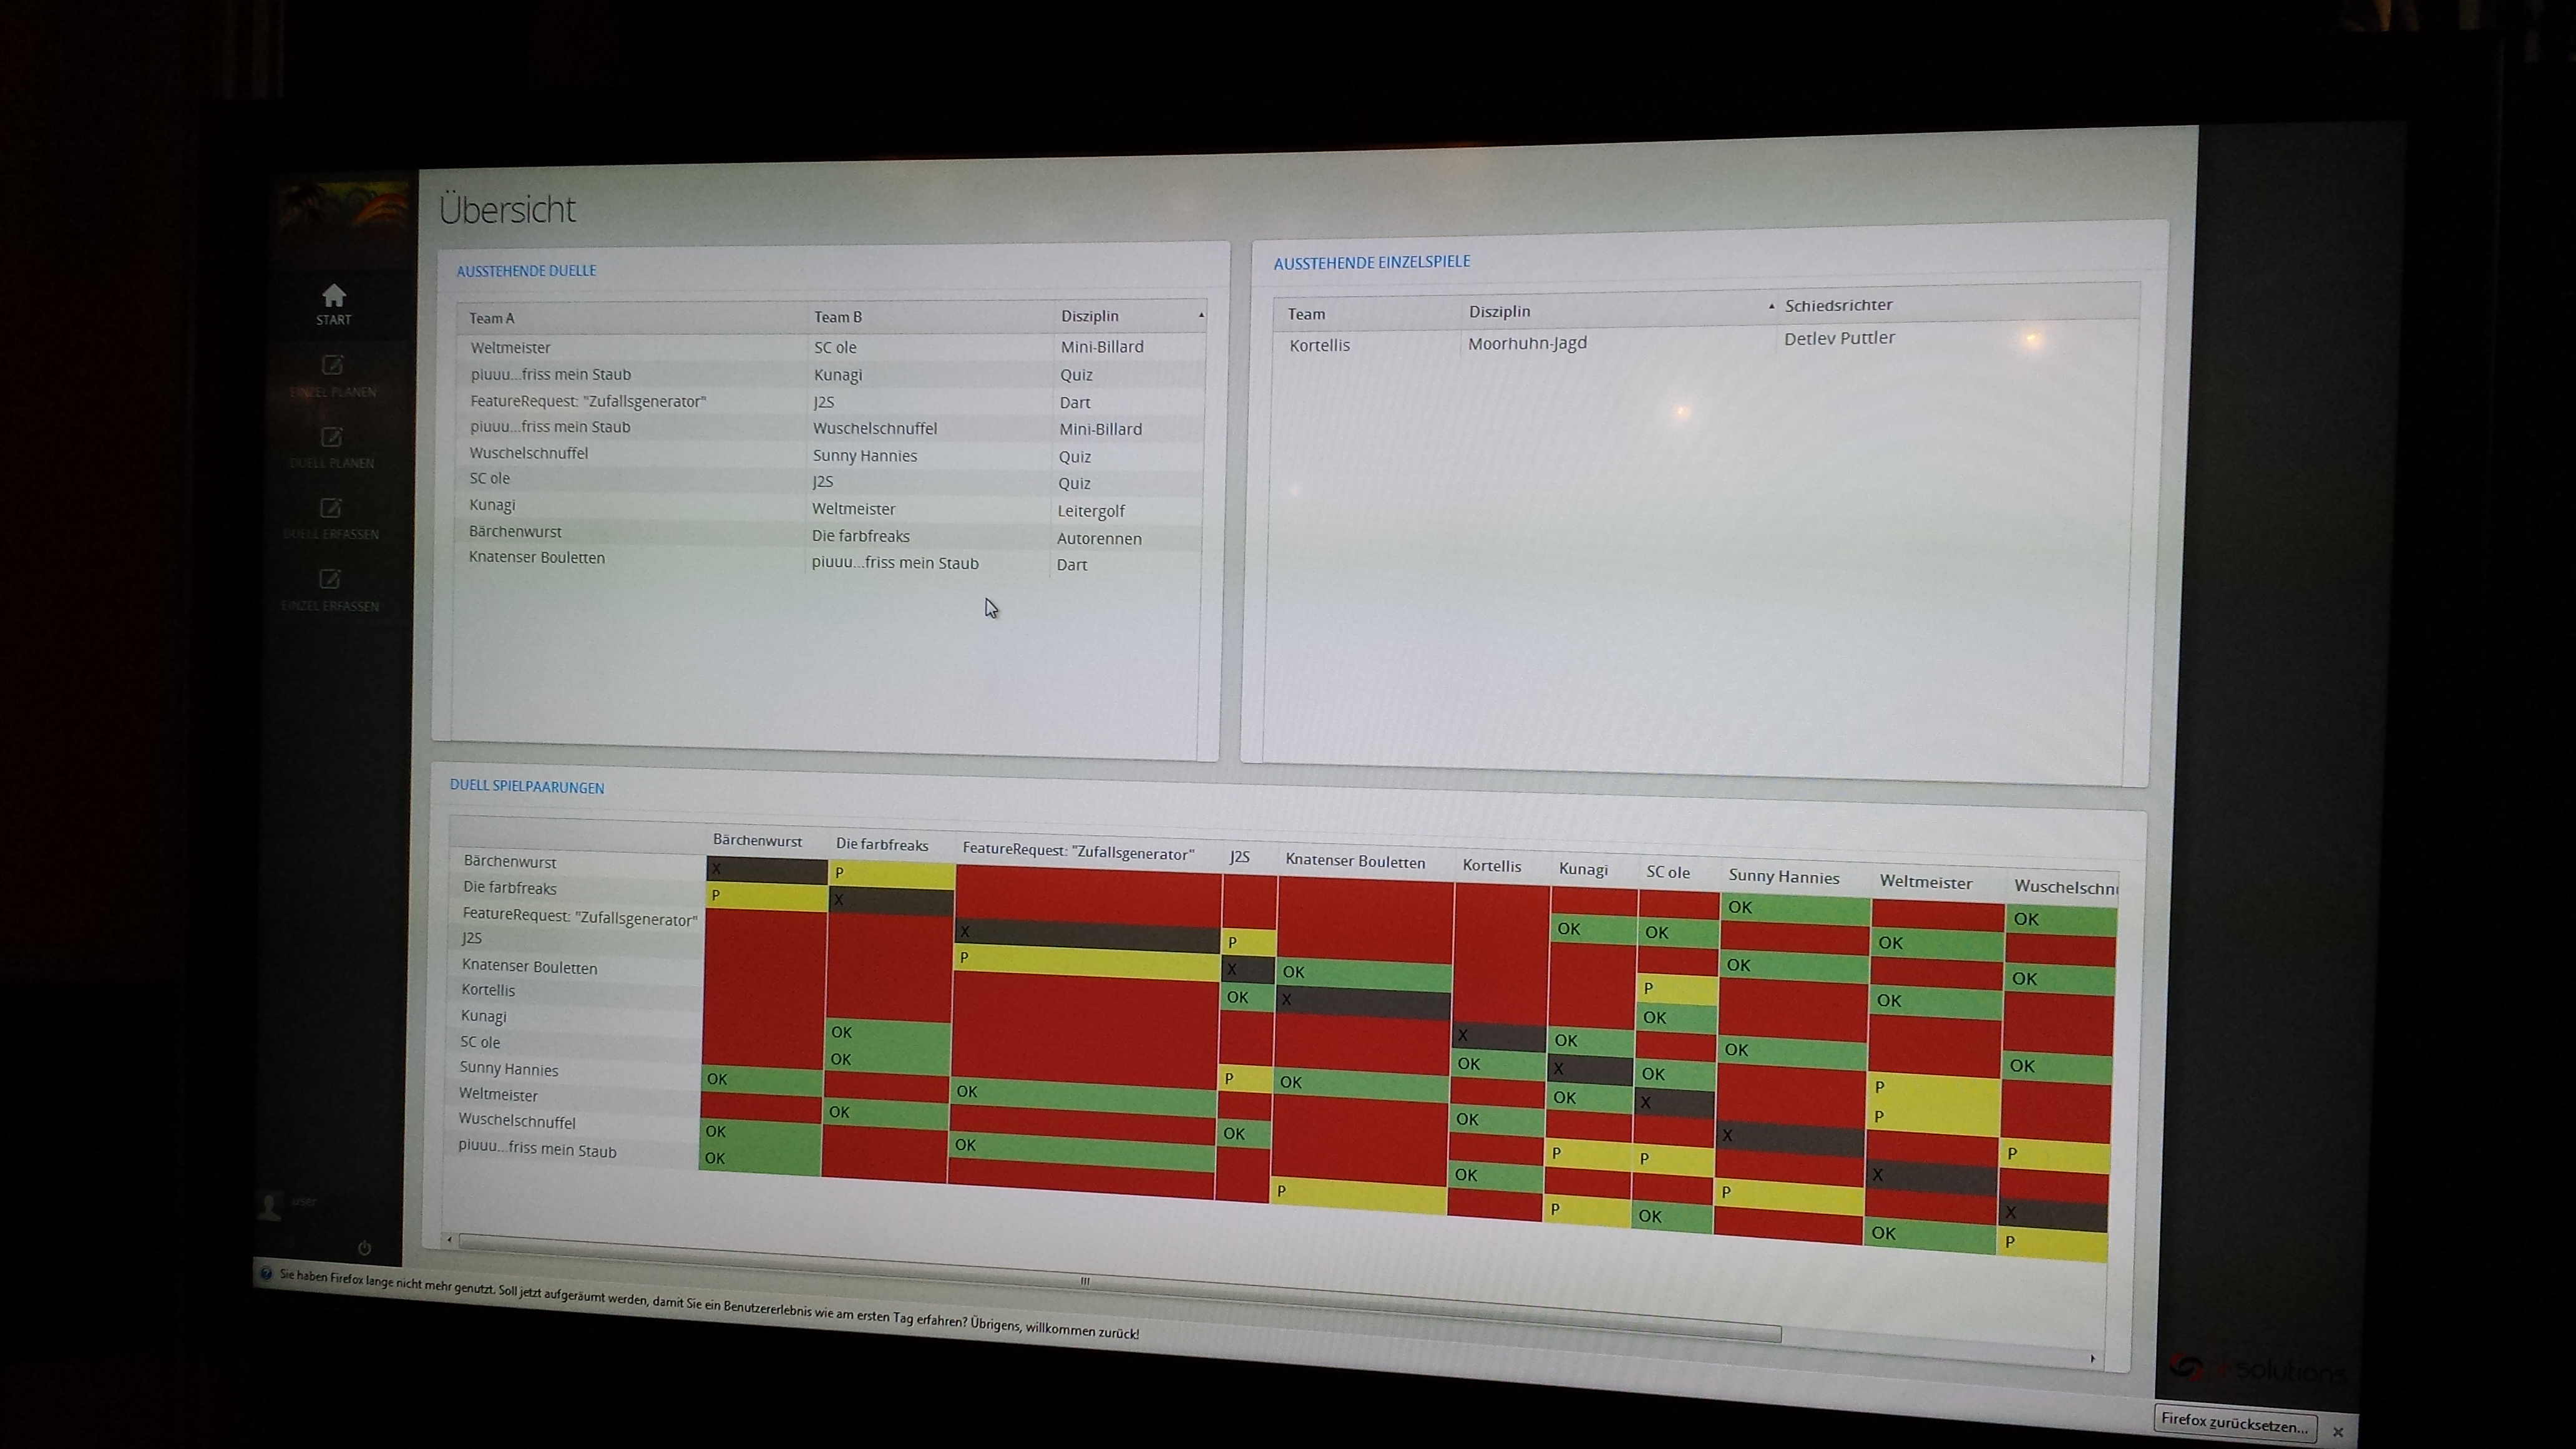This screenshot has width=2576, height=1449.
Task: Close the Firefox reset notification bar
Action: [2337, 1431]
